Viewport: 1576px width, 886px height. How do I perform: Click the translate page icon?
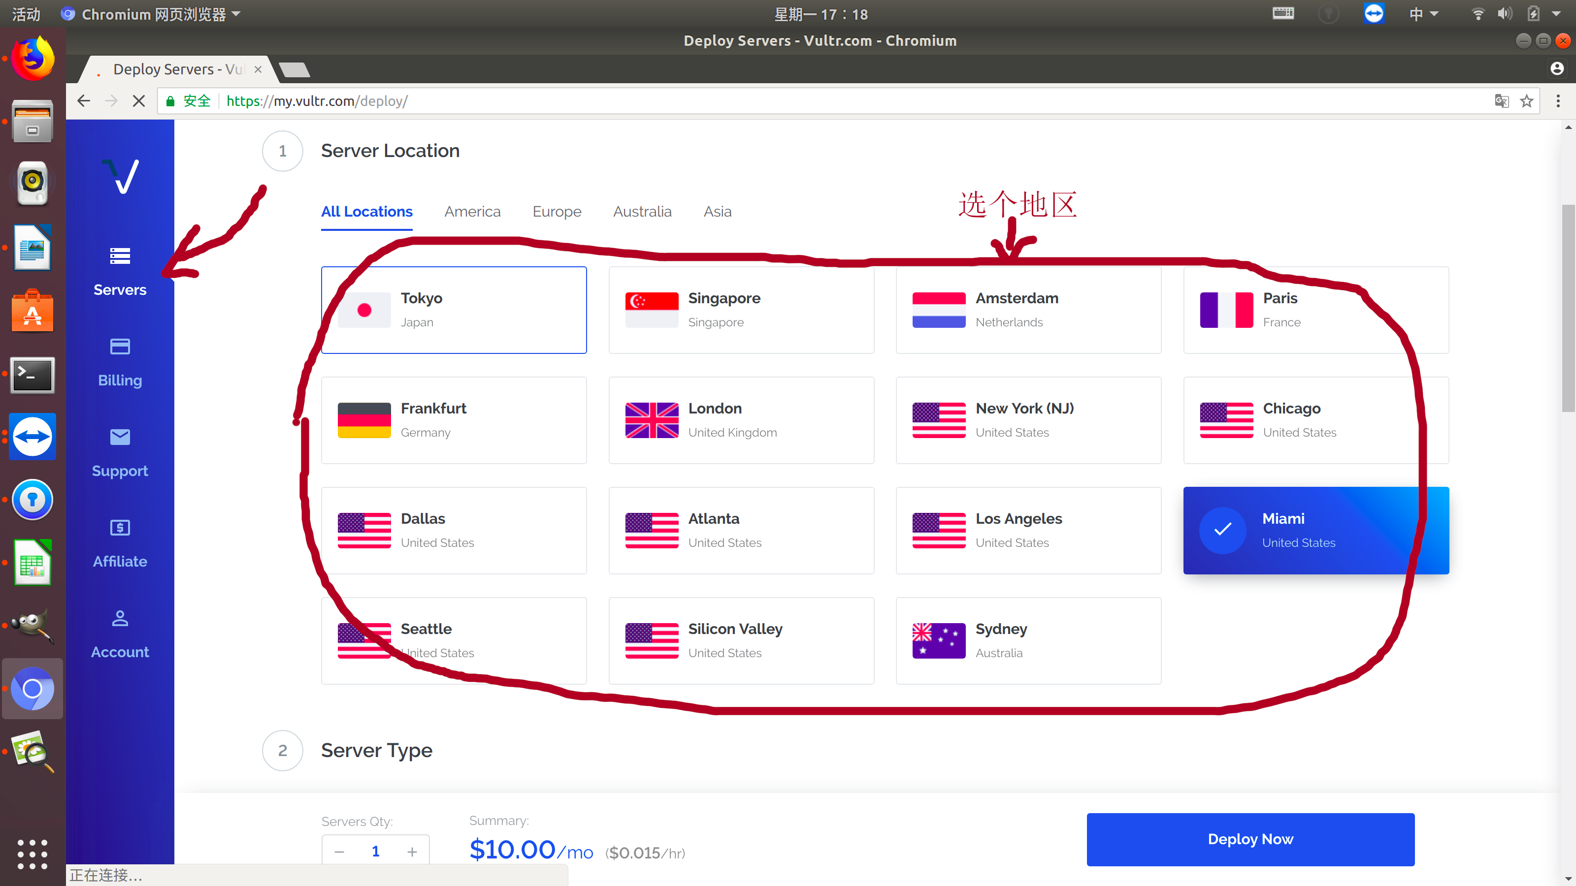tap(1502, 101)
